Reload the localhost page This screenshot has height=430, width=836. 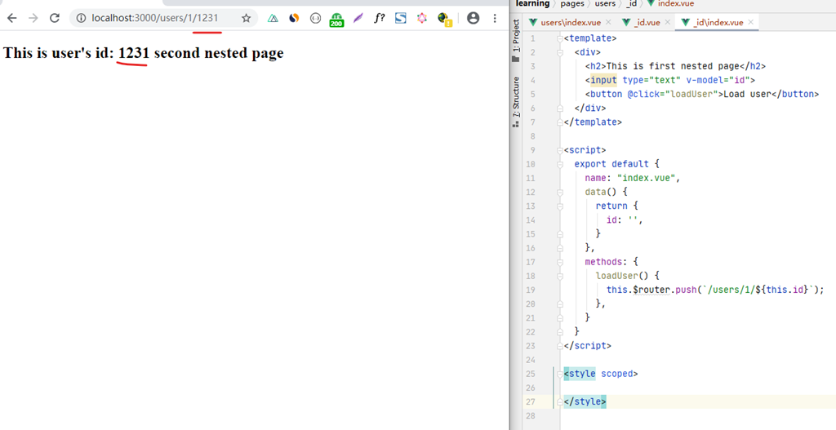55,18
